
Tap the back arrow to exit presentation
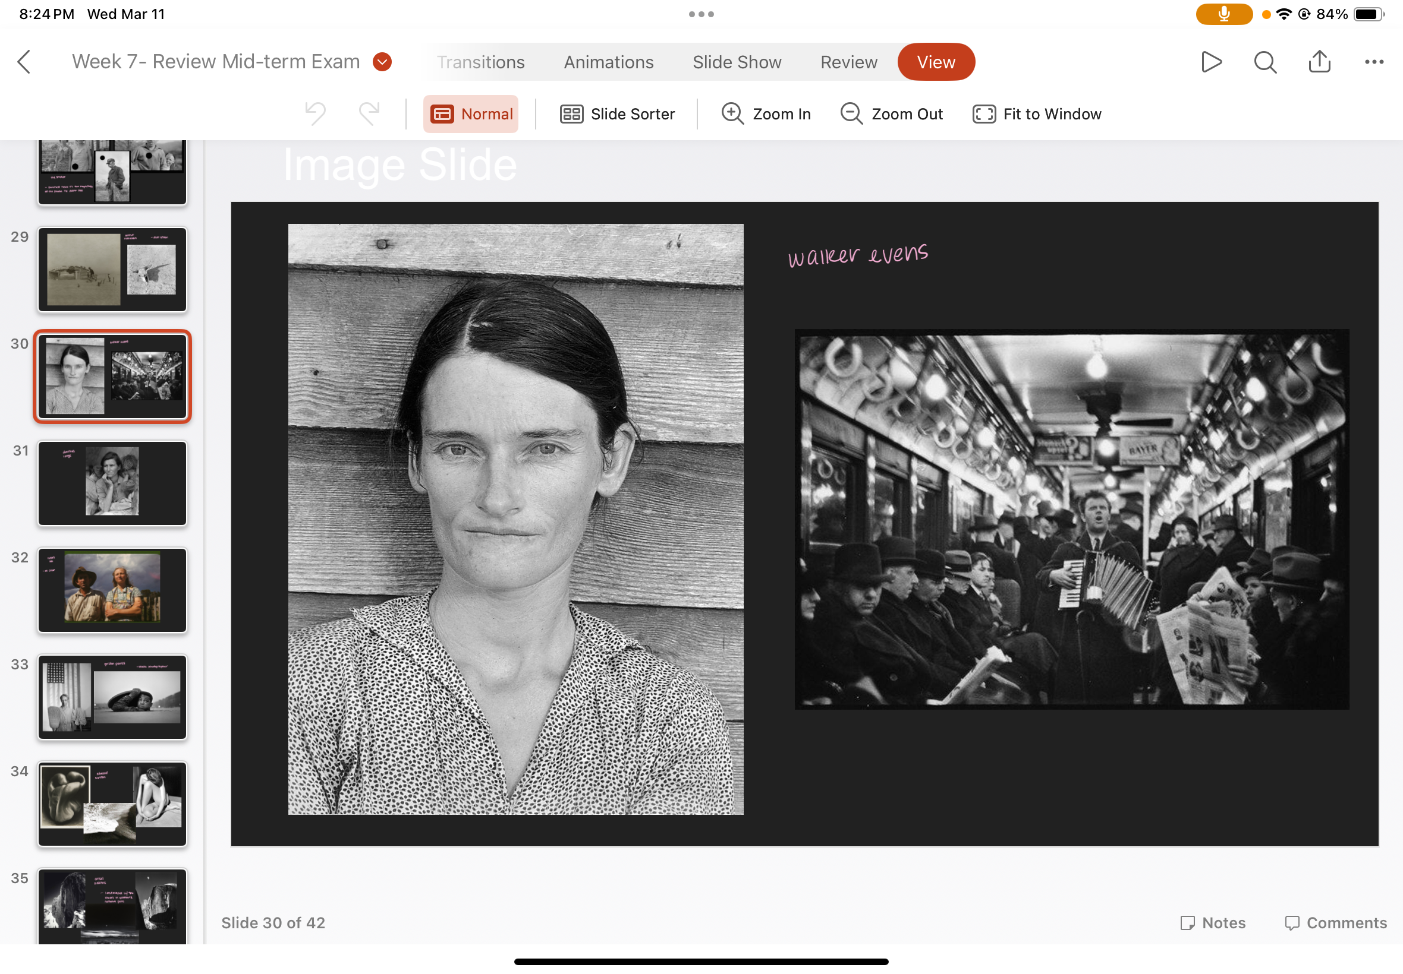tap(24, 62)
